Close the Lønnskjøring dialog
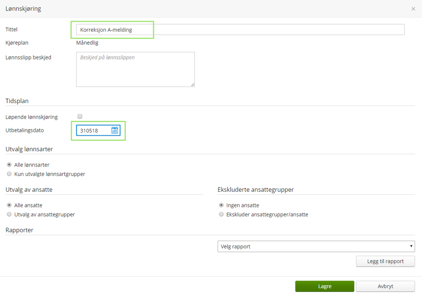Viewport: 422px width, 297px height. coord(413,9)
